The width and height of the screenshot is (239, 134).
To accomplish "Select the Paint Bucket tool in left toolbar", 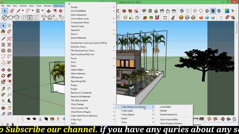I will (x=3, y=31).
